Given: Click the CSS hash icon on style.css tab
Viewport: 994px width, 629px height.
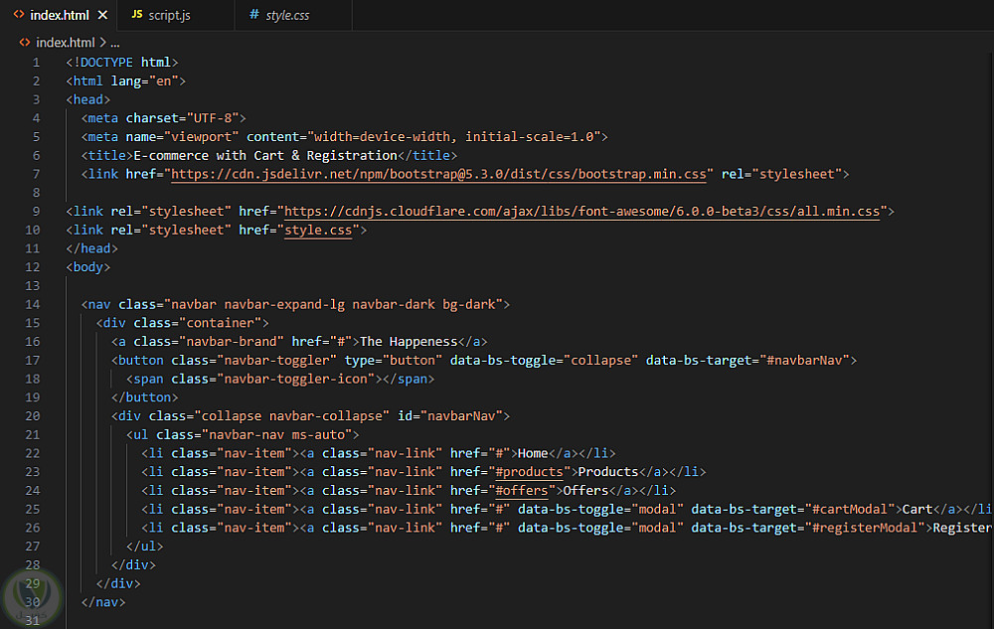Looking at the screenshot, I should point(253,15).
